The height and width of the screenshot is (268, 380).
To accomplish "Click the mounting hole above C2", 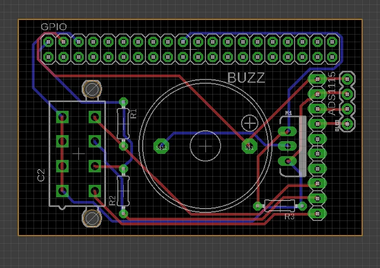I will 92,90.
